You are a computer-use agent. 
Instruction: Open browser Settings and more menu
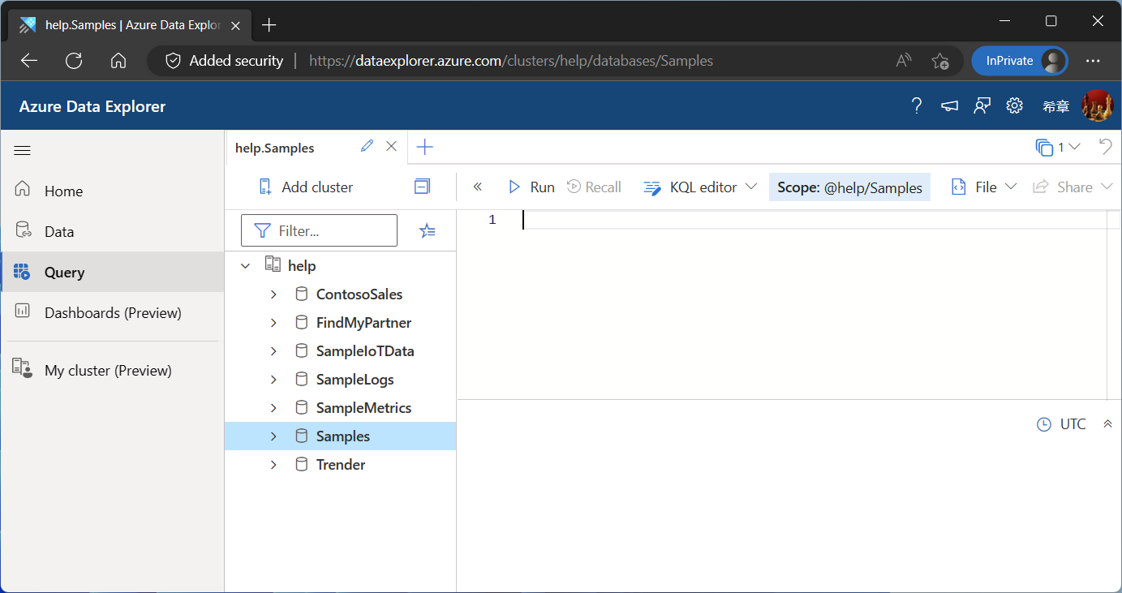pos(1093,61)
